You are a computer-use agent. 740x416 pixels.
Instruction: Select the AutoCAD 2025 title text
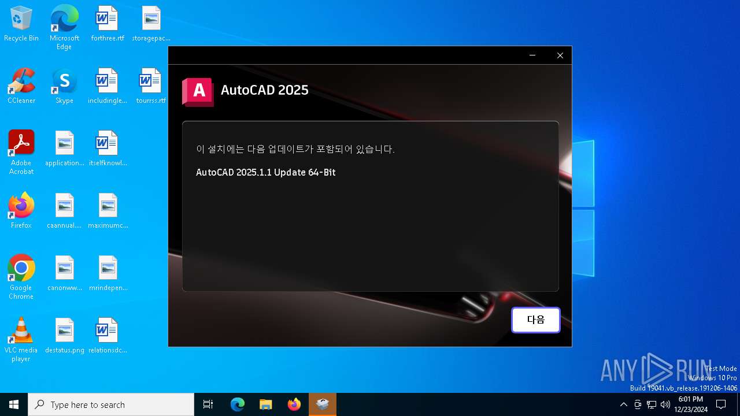[x=265, y=90]
